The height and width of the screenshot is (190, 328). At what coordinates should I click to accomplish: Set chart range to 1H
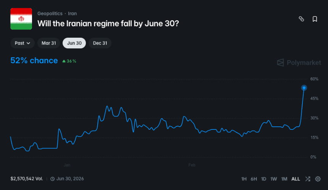[244, 179]
